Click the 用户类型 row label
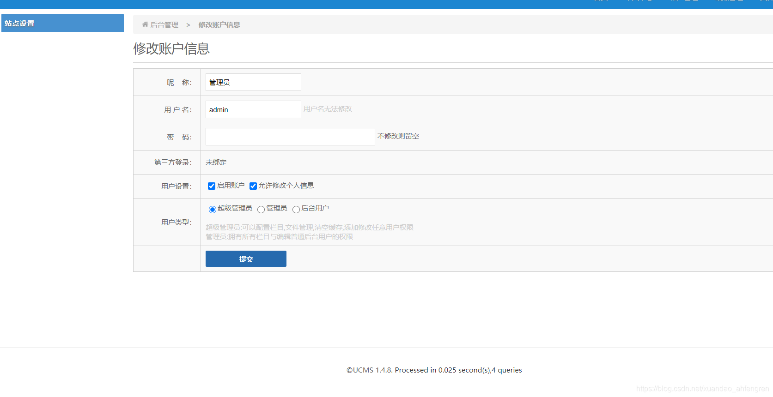This screenshot has height=397, width=773. tap(176, 223)
